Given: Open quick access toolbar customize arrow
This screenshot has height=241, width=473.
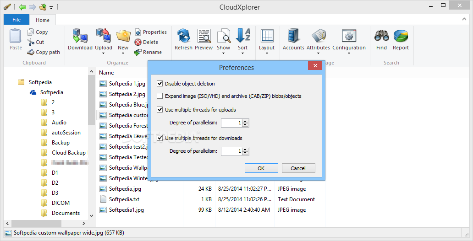Looking at the screenshot, I should (x=51, y=7).
